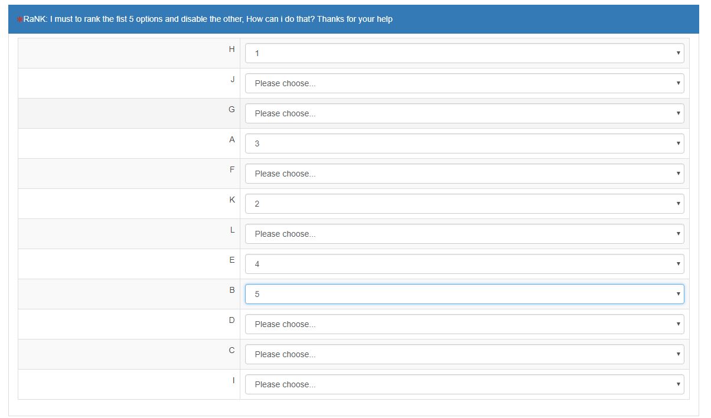
Task: Open the rank dropdown for row D
Action: pyautogui.click(x=464, y=324)
